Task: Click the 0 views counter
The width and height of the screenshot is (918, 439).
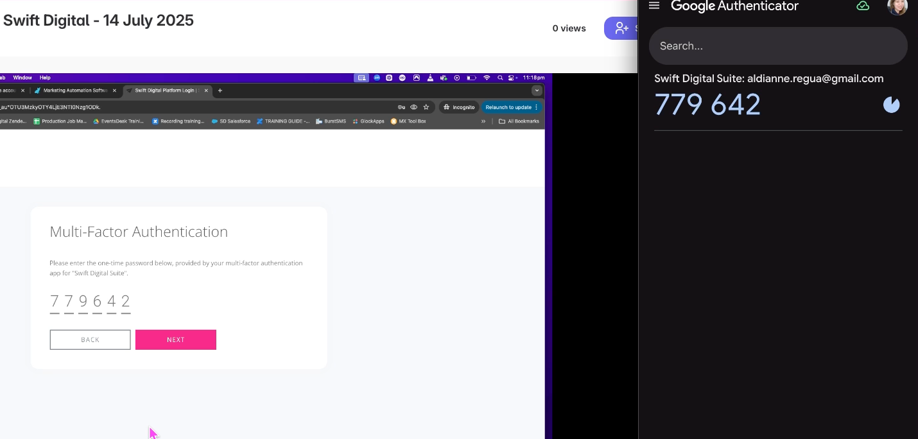Action: pos(569,28)
